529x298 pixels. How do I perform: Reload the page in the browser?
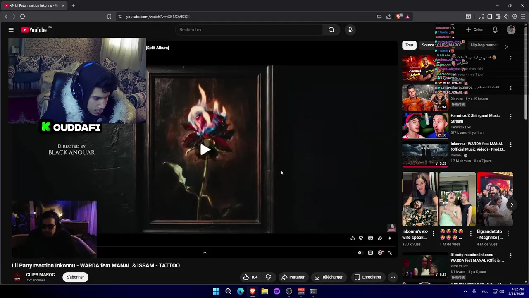(22, 17)
